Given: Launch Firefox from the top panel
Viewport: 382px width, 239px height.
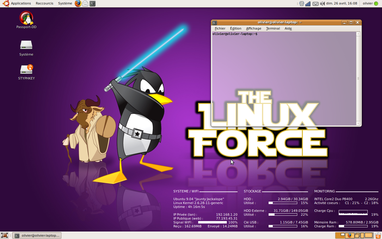Looking at the screenshot, I should 78,3.
